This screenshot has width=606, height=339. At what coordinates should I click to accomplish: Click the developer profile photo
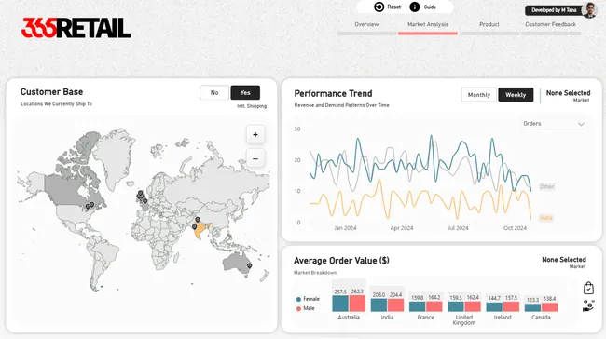589,10
